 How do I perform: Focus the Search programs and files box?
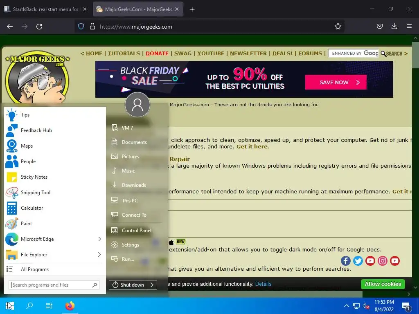(x=54, y=285)
